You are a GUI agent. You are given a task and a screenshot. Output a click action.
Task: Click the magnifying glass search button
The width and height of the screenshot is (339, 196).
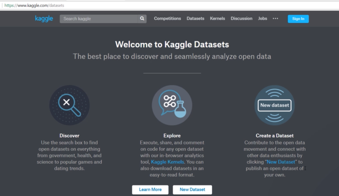[x=142, y=19]
